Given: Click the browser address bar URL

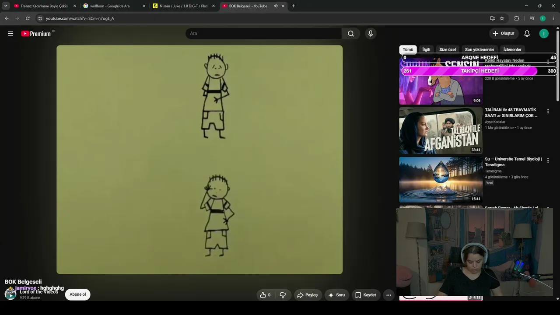Looking at the screenshot, I should [80, 18].
